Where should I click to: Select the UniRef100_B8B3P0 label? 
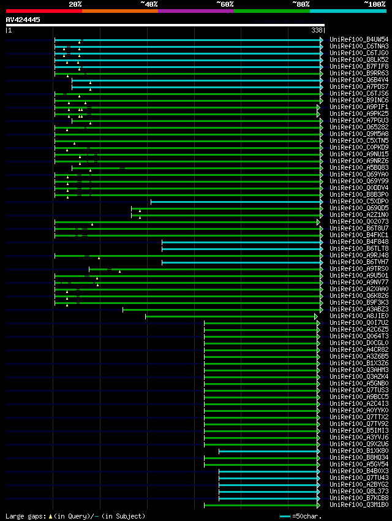359,194
